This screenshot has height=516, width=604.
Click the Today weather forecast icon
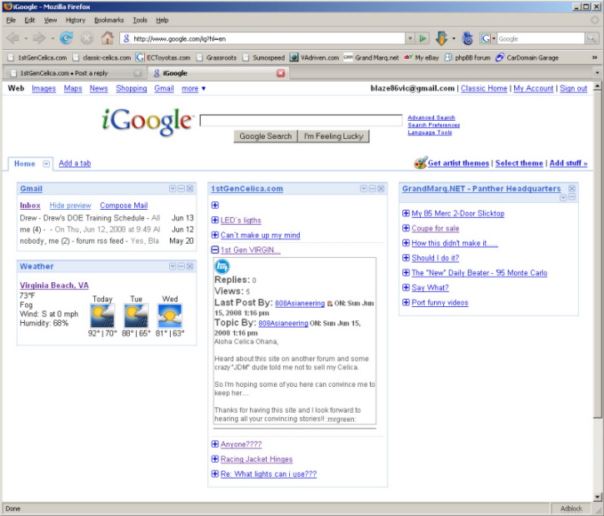(x=102, y=316)
